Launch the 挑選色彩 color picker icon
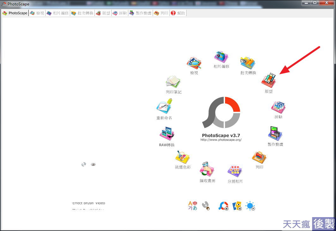 [x=182, y=157]
